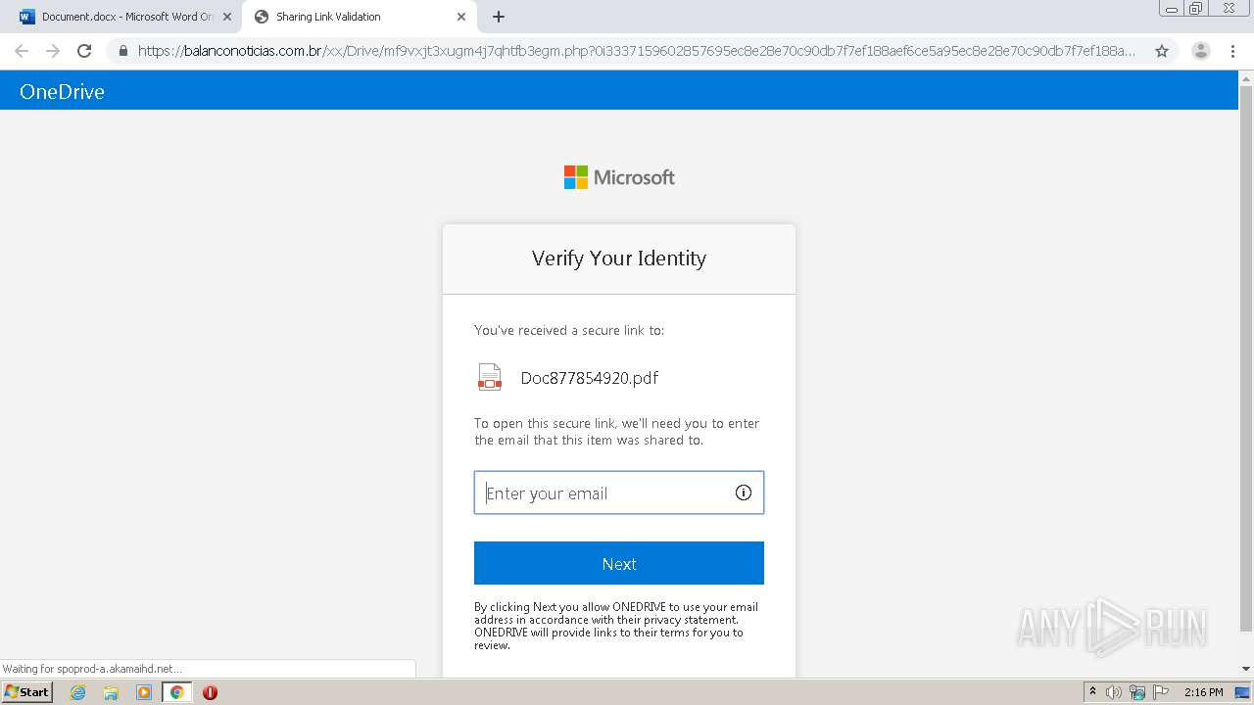Restore the Chrome window size
The width and height of the screenshot is (1254, 705).
click(x=1195, y=8)
